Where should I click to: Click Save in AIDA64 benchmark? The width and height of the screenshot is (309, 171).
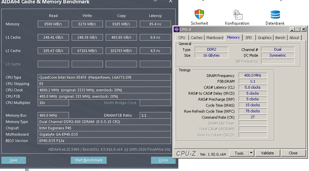point(14,160)
